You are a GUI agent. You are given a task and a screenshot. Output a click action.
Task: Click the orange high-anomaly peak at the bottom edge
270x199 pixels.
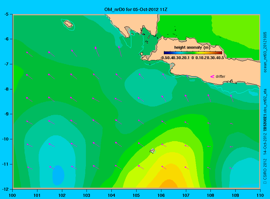pyautogui.click(x=168, y=183)
